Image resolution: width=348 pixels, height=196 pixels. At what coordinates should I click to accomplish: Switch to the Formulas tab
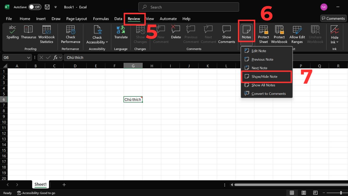coord(101,19)
